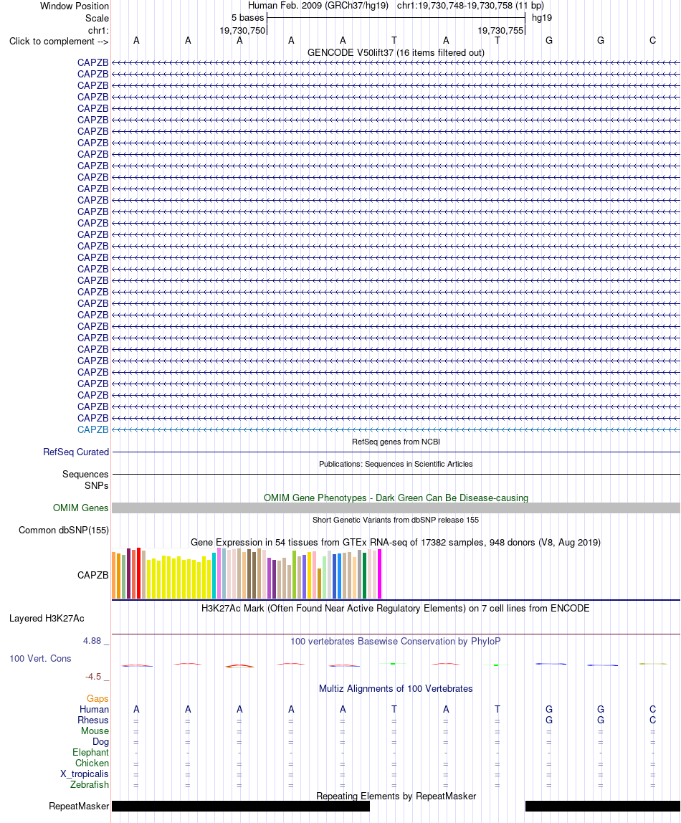Click 'Human Feb. 2009 (GRCh37/hg19)' header text
Image resolution: width=681 pixels, height=823 pixels.
[318, 6]
